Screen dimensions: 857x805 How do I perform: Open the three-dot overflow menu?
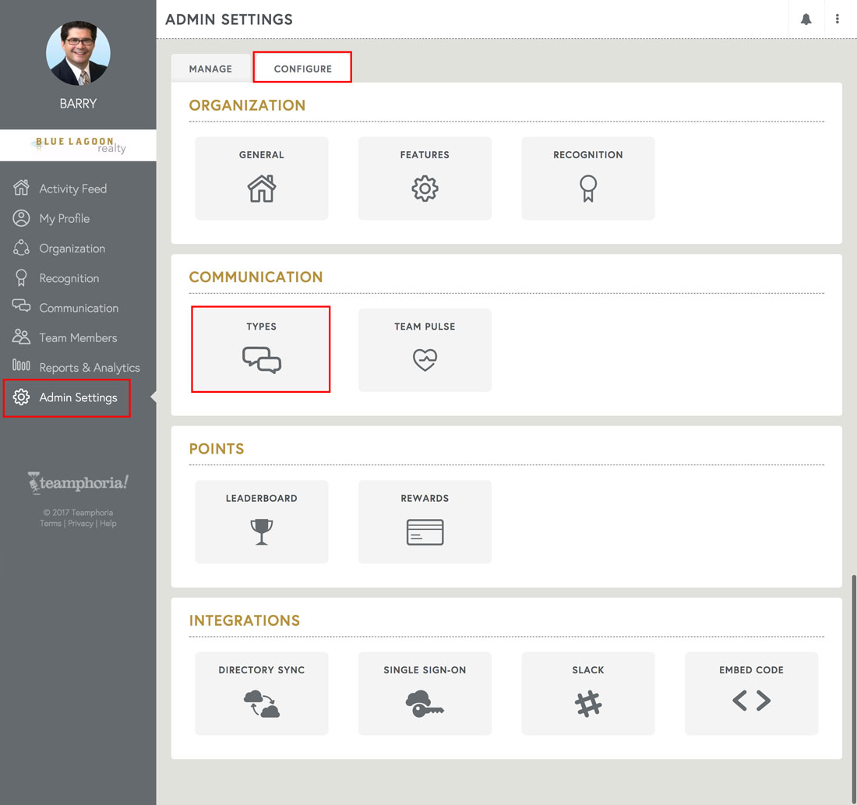(838, 19)
